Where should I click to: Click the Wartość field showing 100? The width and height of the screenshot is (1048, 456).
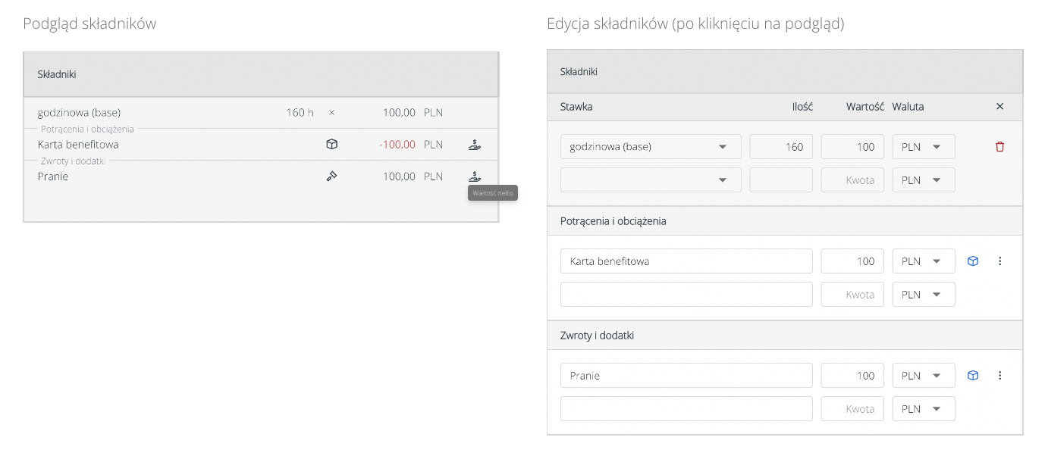(852, 146)
